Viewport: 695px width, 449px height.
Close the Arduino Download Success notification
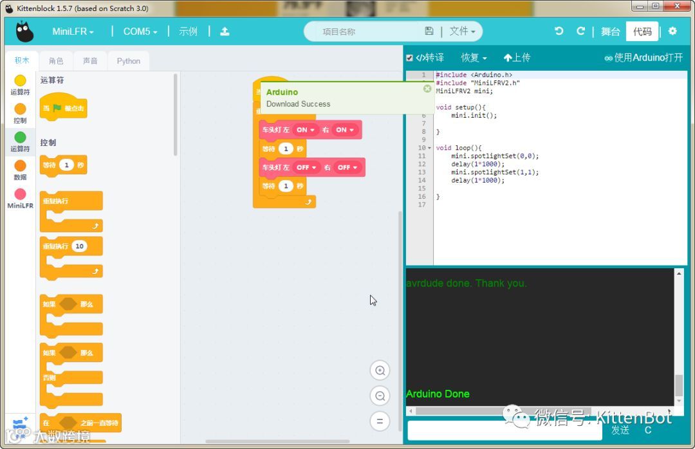427,89
